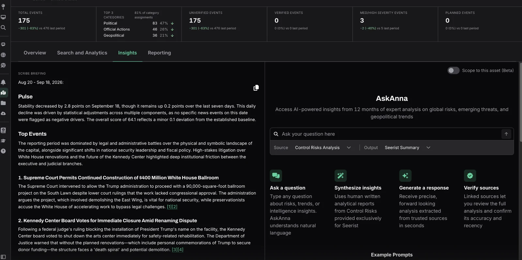Click the Verified Events 0 card
The width and height of the screenshot is (522, 260).
(310, 24)
